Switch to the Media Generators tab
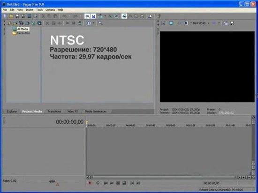 96,111
